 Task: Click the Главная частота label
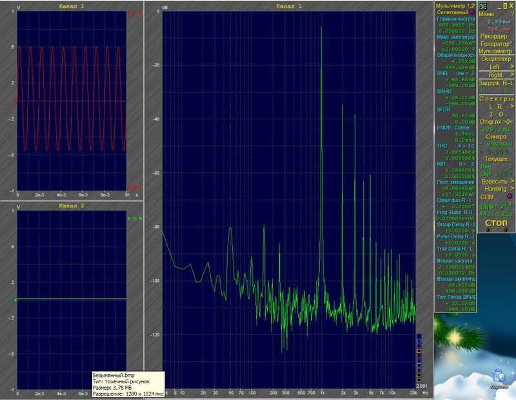pyautogui.click(x=456, y=19)
